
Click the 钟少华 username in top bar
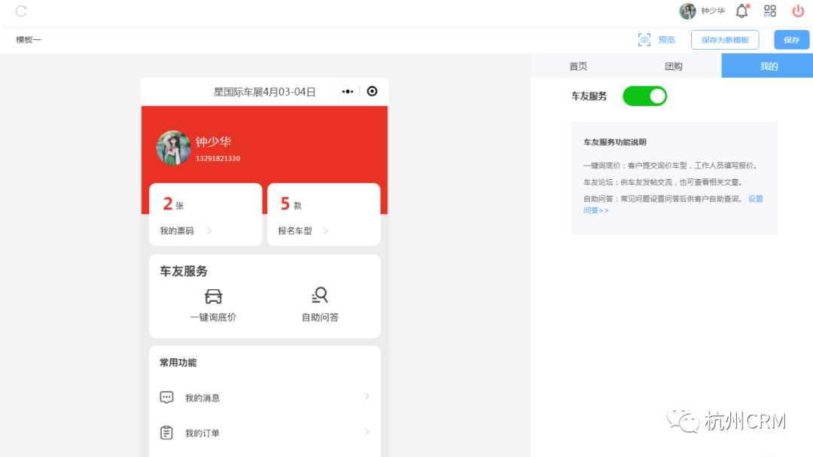713,11
